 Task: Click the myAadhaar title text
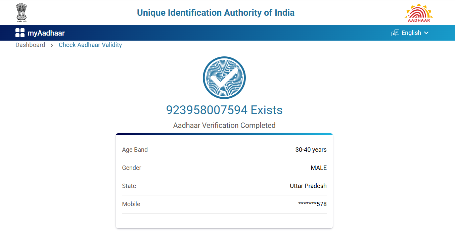[x=46, y=33]
